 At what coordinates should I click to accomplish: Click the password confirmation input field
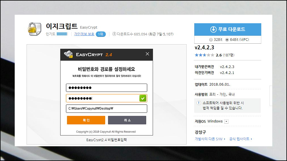[107, 98]
